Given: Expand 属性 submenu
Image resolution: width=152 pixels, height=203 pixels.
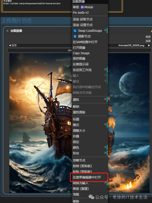Looking at the screenshot, I should point(90,100).
